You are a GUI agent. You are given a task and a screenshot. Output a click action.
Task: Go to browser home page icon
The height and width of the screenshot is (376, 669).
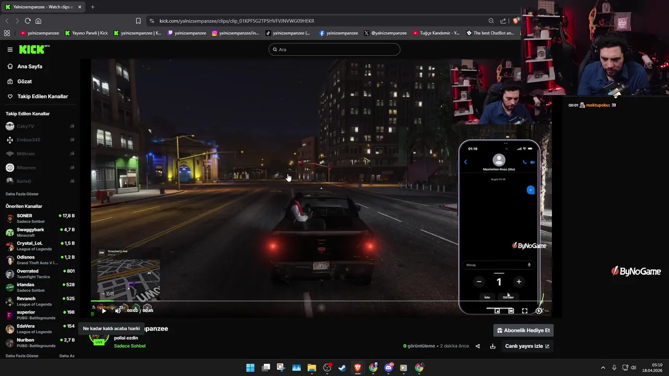click(x=38, y=21)
